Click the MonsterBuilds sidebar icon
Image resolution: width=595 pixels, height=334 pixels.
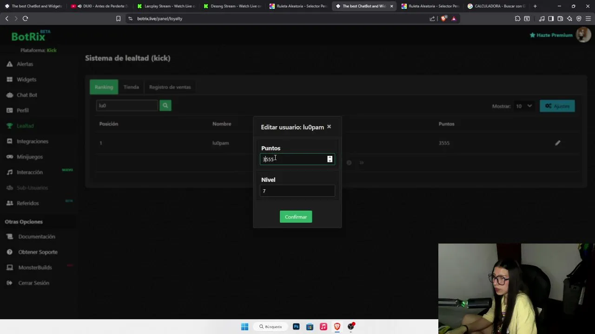click(10, 268)
